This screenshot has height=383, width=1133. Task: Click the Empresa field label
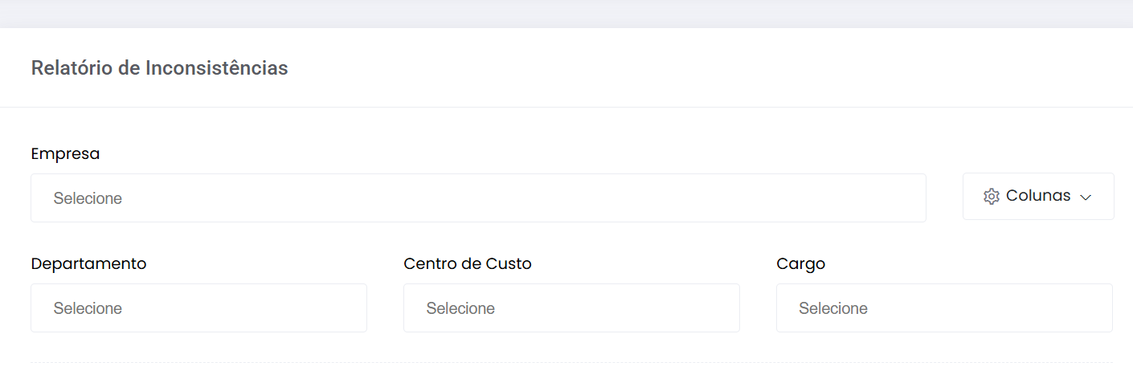click(x=65, y=153)
